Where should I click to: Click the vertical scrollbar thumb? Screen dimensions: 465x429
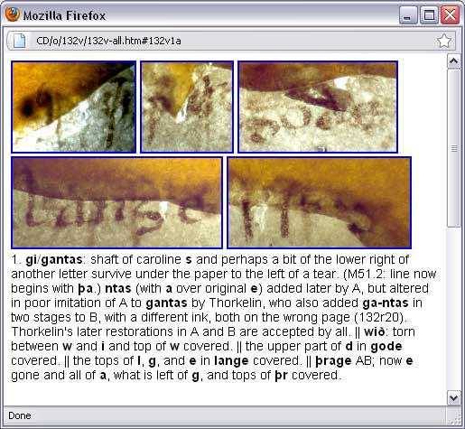[x=453, y=148]
